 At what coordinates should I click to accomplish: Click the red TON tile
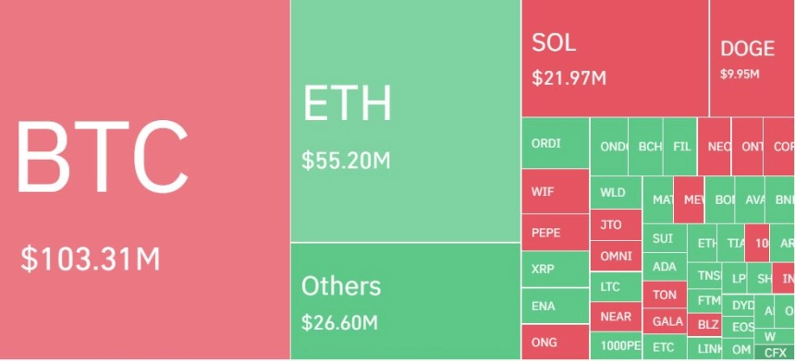pyautogui.click(x=665, y=295)
